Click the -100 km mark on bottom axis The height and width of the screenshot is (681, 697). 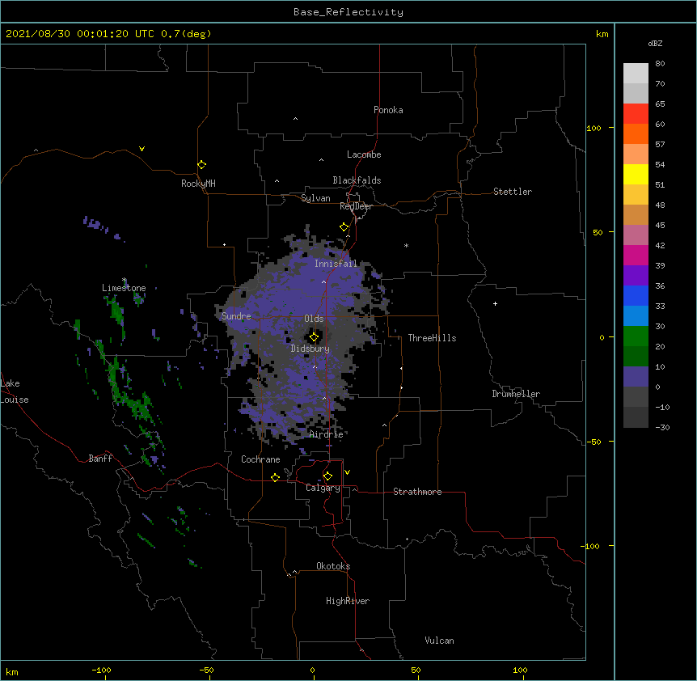click(x=101, y=670)
